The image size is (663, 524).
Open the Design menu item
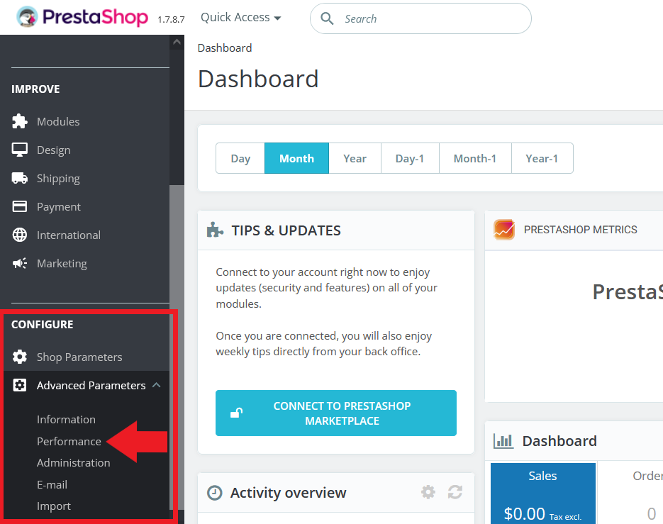pyautogui.click(x=54, y=150)
